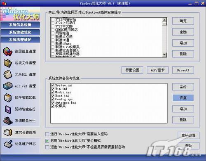206x161 pixels.
Task: Check the 搜狐视频播放器 checkbox
Action: pyautogui.click(x=53, y=54)
